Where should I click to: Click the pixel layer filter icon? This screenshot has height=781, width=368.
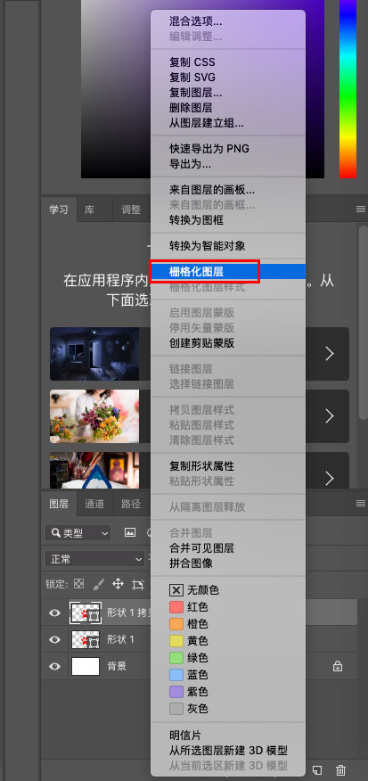pyautogui.click(x=130, y=533)
